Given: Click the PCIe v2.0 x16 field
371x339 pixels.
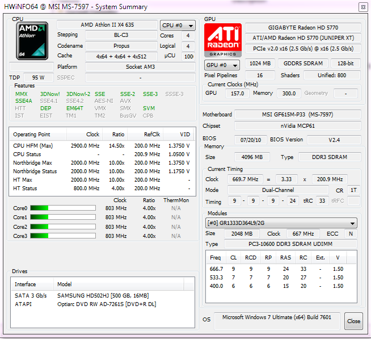Looking at the screenshot, I should pos(303,49).
